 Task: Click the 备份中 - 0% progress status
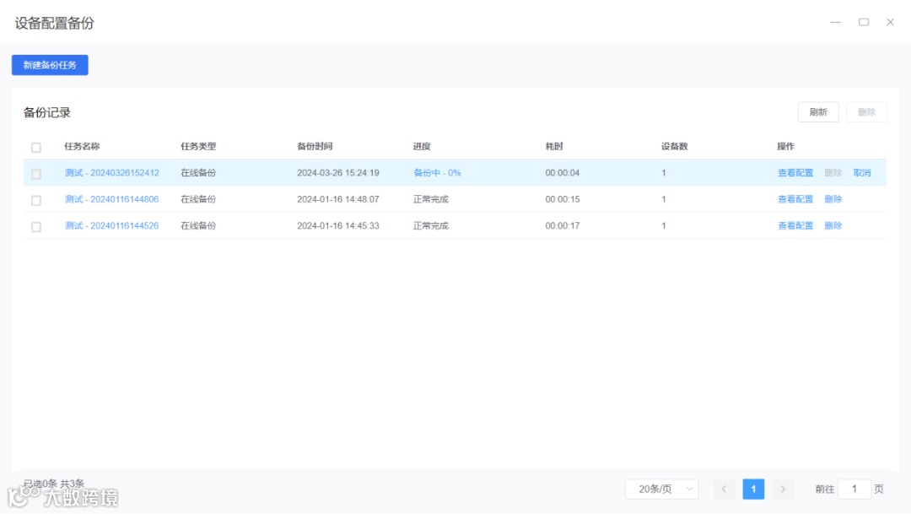point(437,173)
